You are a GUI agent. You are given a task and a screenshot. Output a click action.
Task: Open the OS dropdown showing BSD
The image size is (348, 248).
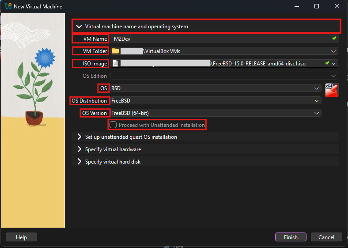(316, 88)
